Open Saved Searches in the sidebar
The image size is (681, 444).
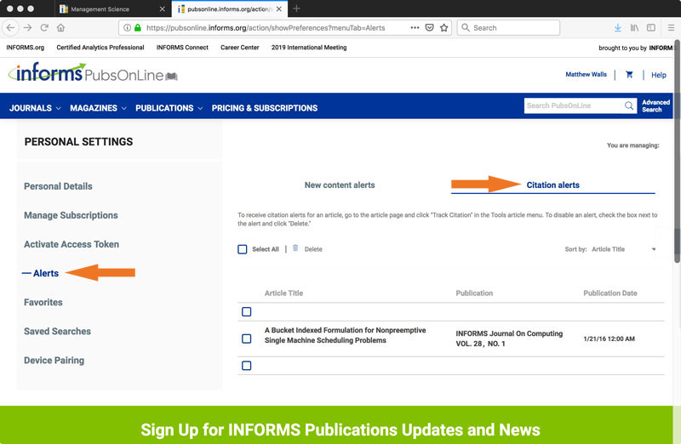[x=57, y=332]
